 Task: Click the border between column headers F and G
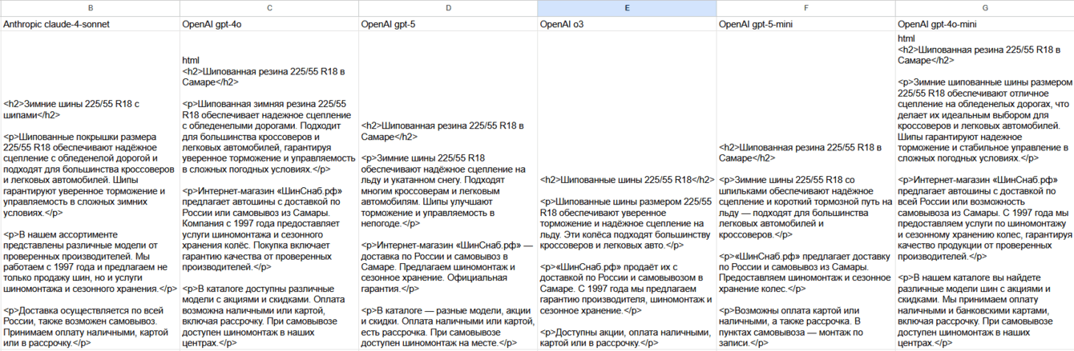(x=895, y=7)
